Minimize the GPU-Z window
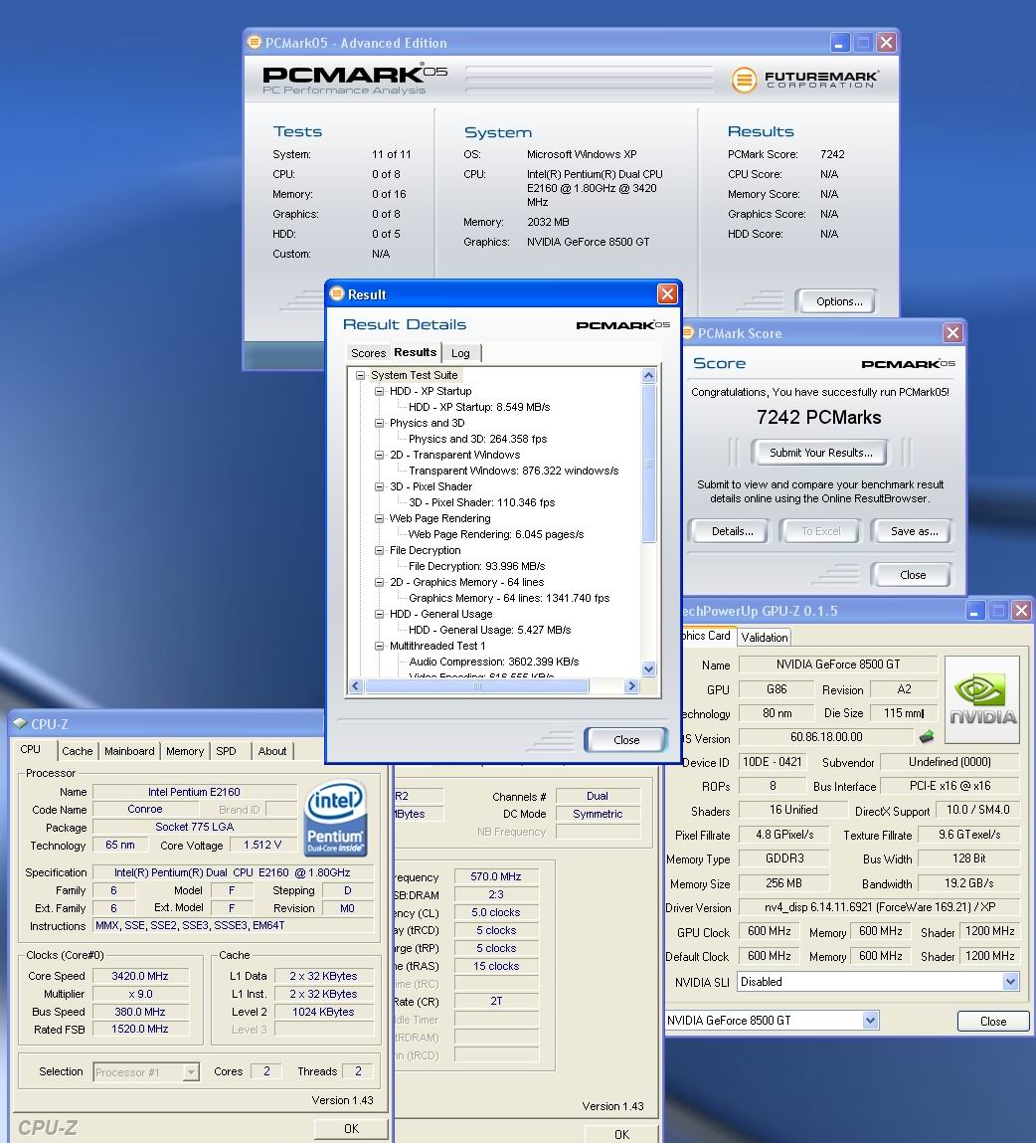Viewport: 1036px width, 1143px height. [x=974, y=611]
